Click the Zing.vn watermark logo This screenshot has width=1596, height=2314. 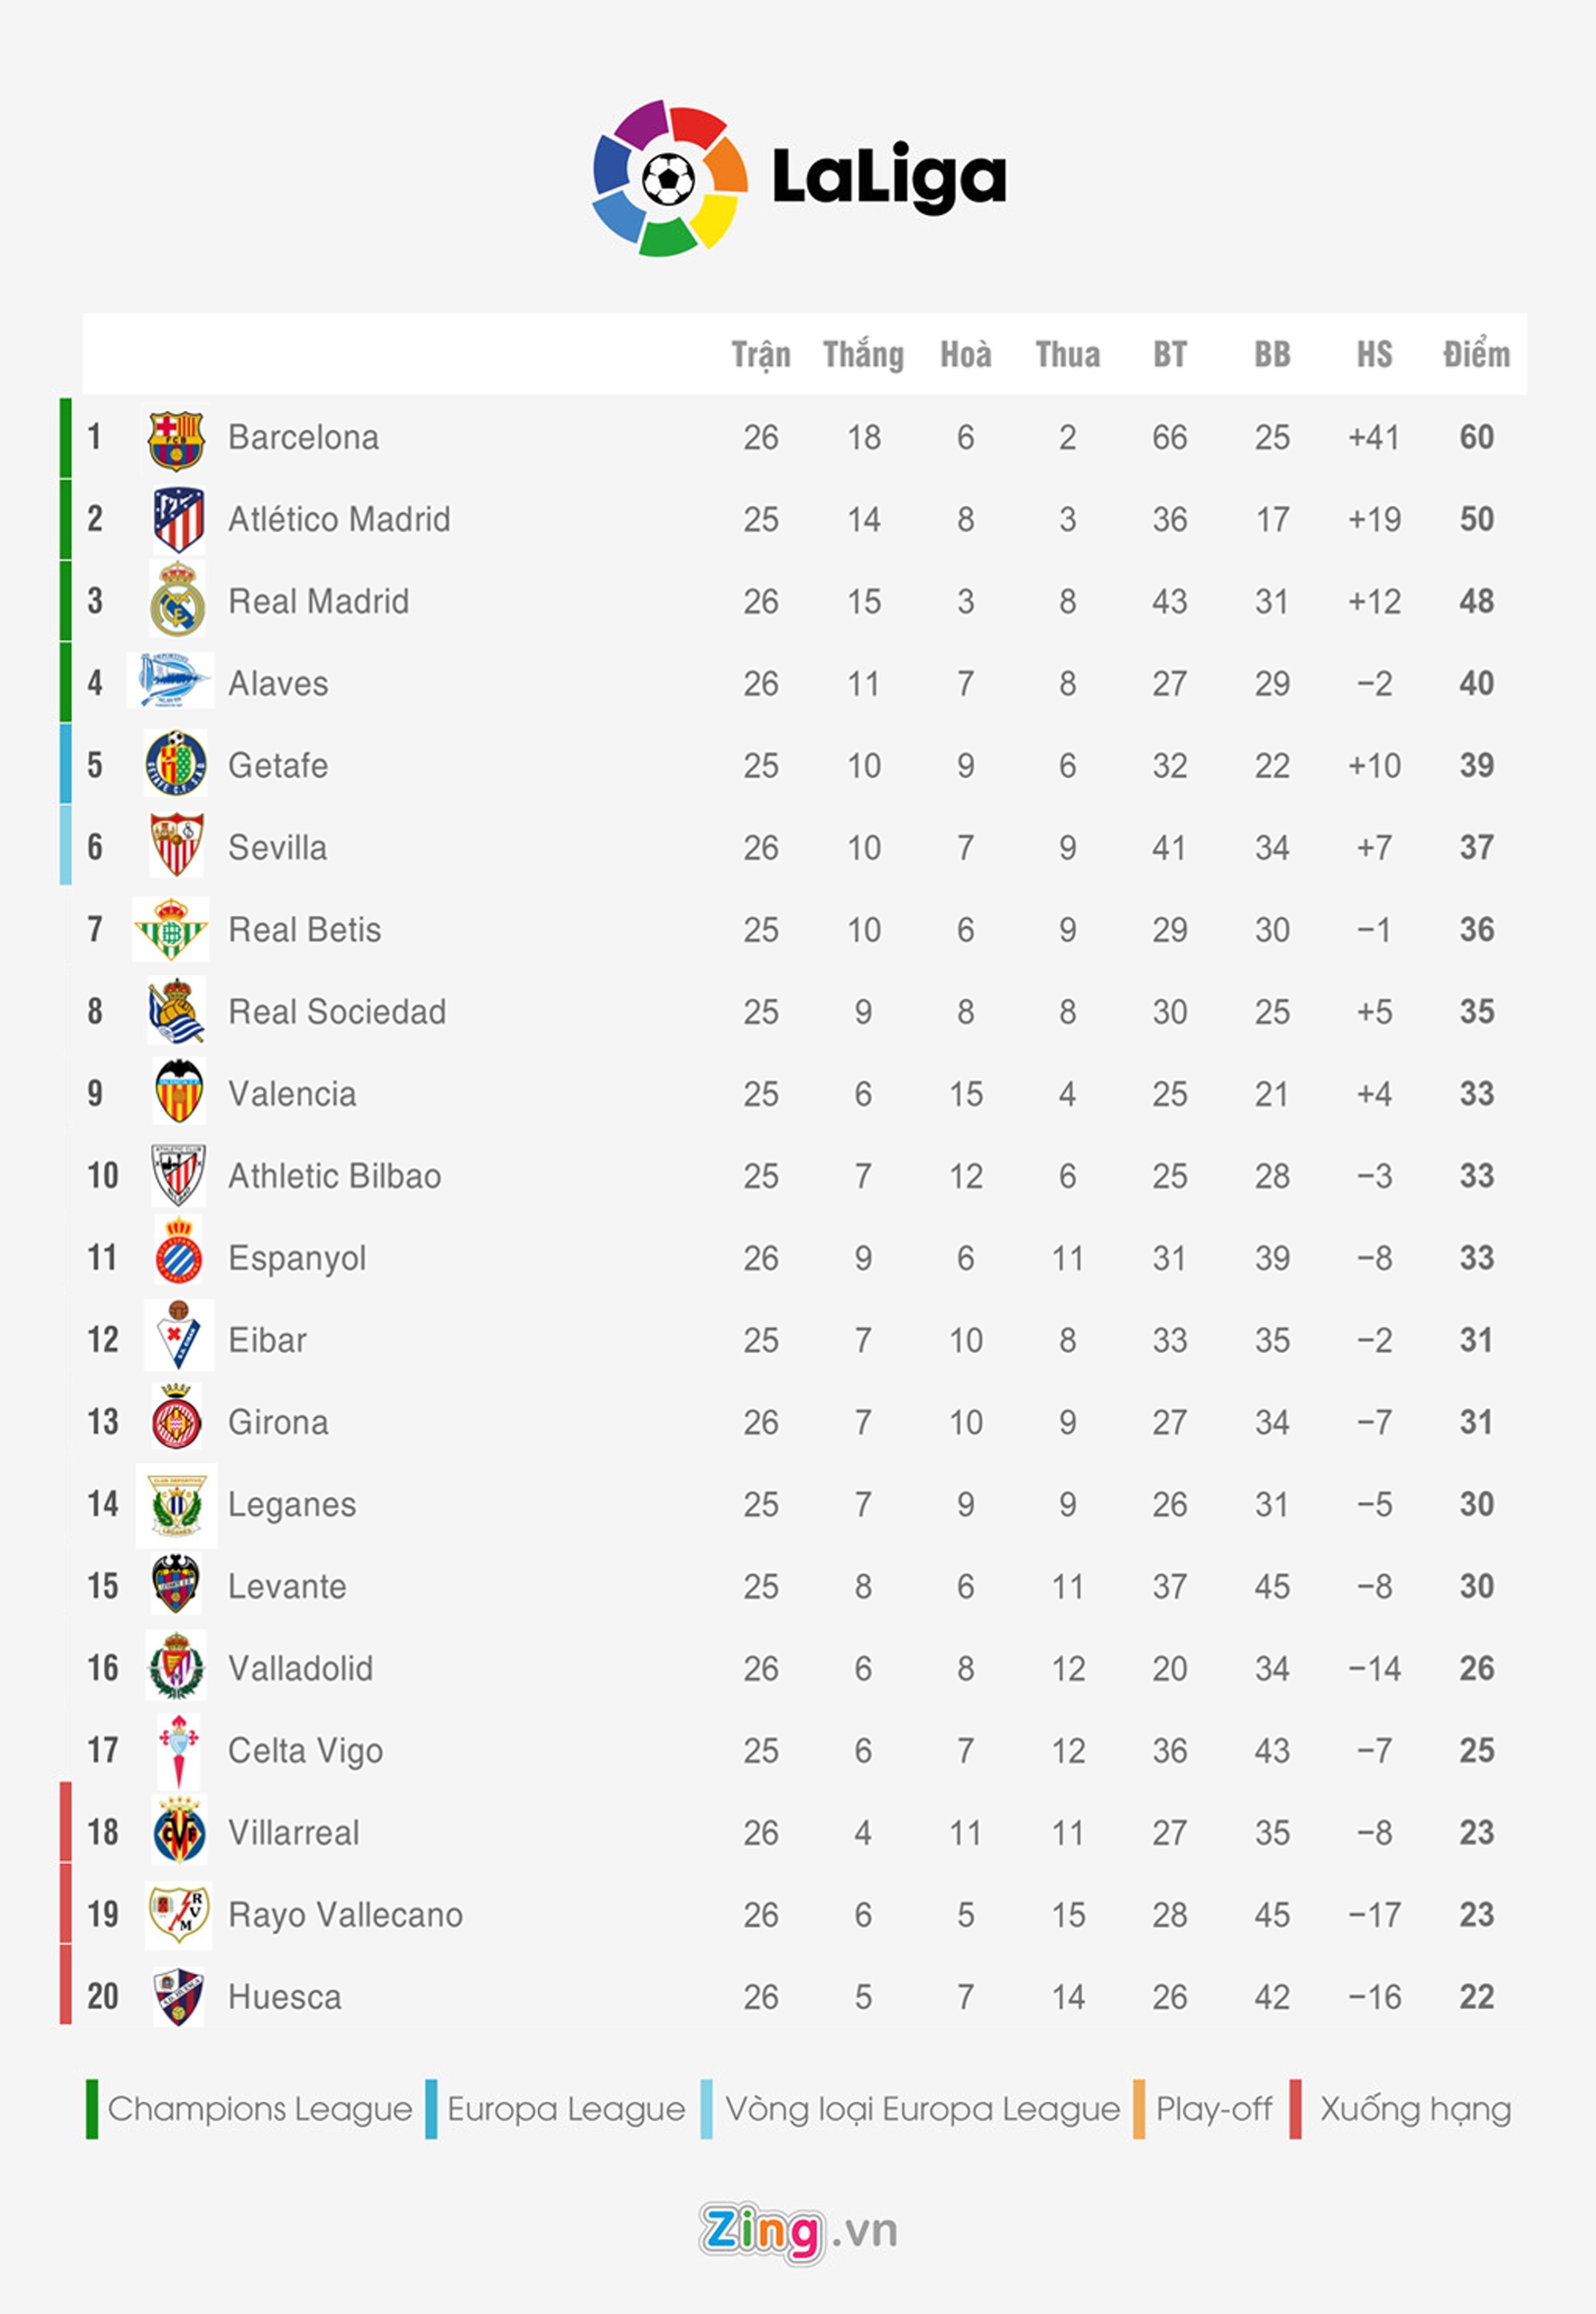797,2231
